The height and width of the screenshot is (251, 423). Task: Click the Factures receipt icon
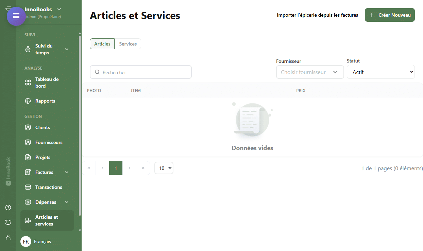[28, 172]
